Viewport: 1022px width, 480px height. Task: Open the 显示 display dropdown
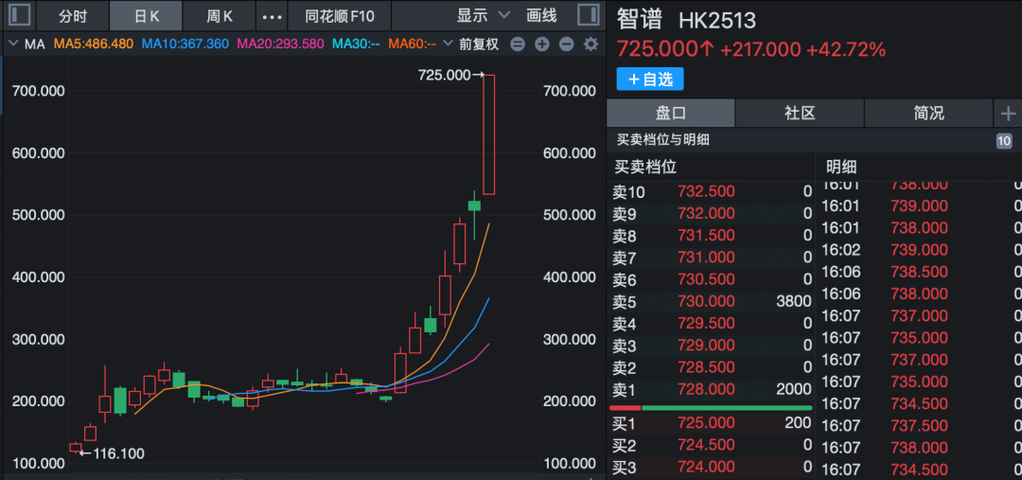point(483,16)
